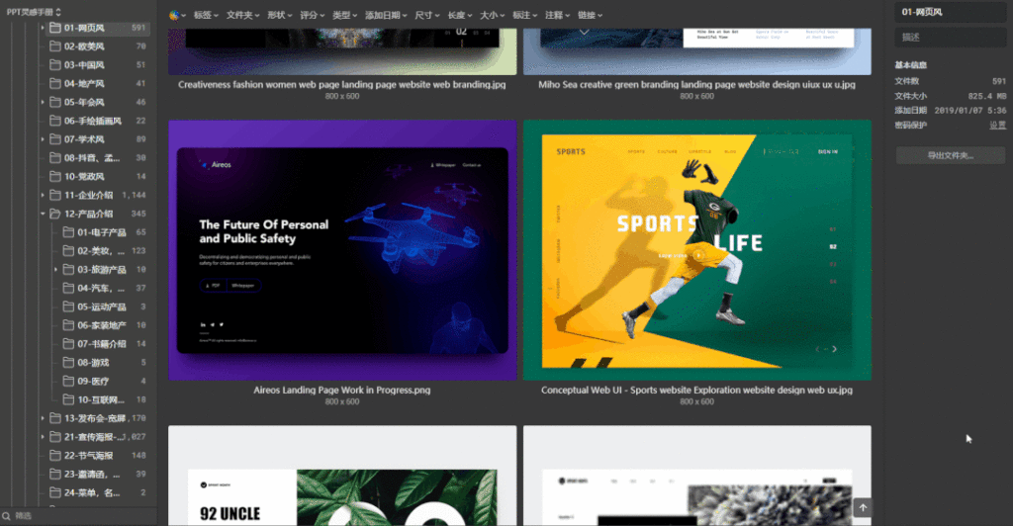The height and width of the screenshot is (526, 1013).
Task: Open the 评分 filter dropdown
Action: [x=312, y=15]
